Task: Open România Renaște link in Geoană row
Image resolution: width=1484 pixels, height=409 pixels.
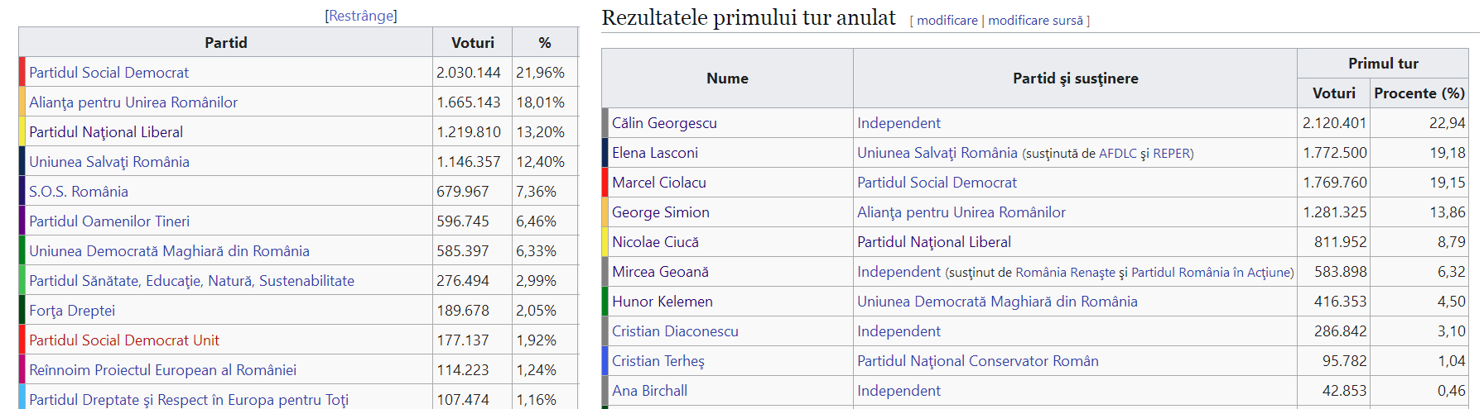Action: click(1065, 273)
